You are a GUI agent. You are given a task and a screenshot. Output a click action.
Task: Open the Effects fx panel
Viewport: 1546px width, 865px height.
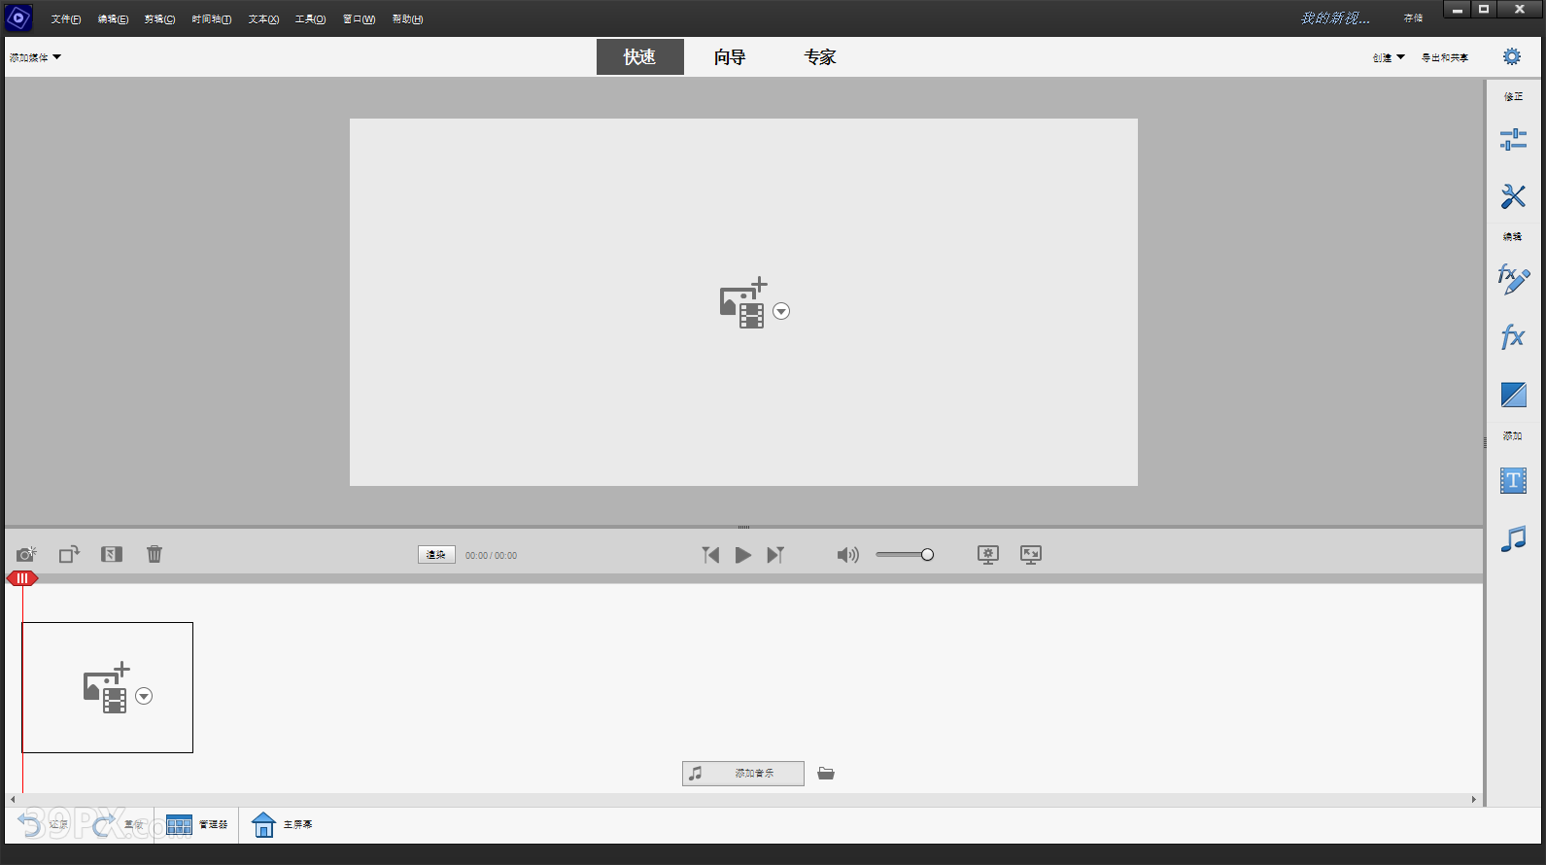(x=1513, y=337)
